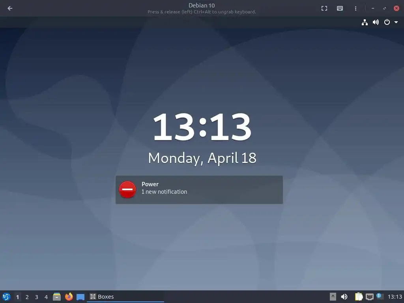Viewport: 404px width, 303px height.
Task: Click the guest network status icon
Action: coord(365,22)
